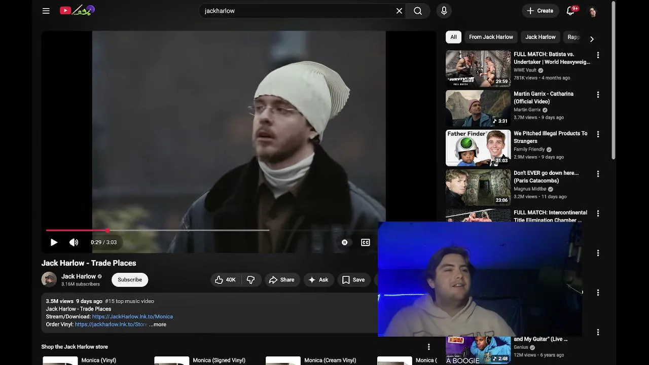Open options for Elimination Chamber video
The image size is (649, 365).
coord(598,213)
